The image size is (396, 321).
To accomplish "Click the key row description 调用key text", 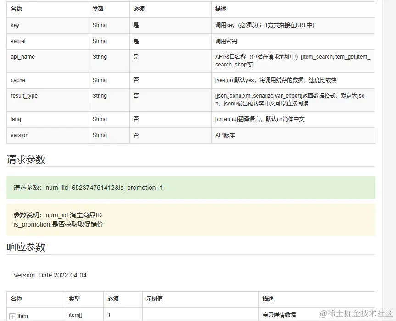I will point(265,25).
